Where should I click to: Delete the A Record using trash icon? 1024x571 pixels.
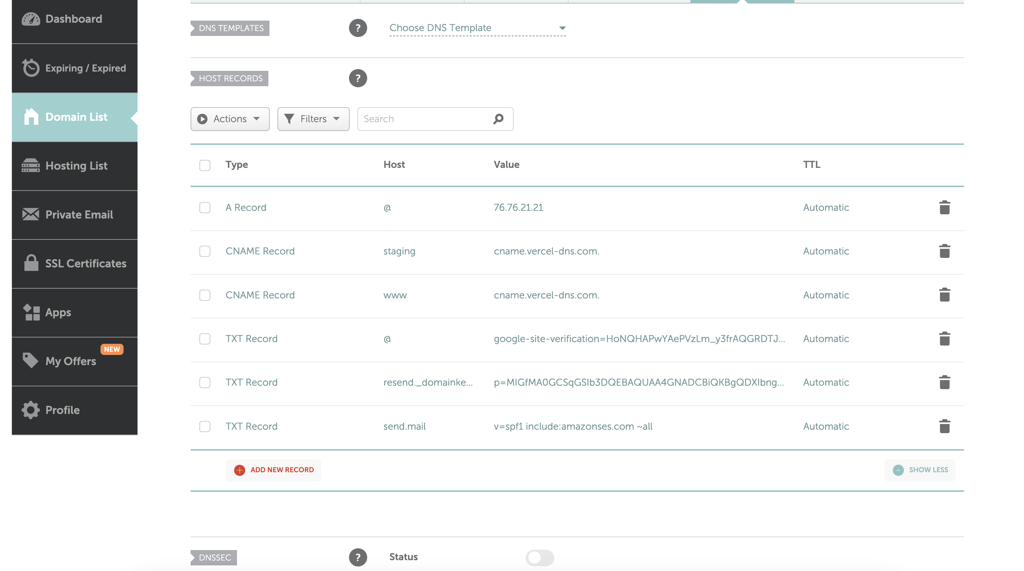pyautogui.click(x=944, y=207)
